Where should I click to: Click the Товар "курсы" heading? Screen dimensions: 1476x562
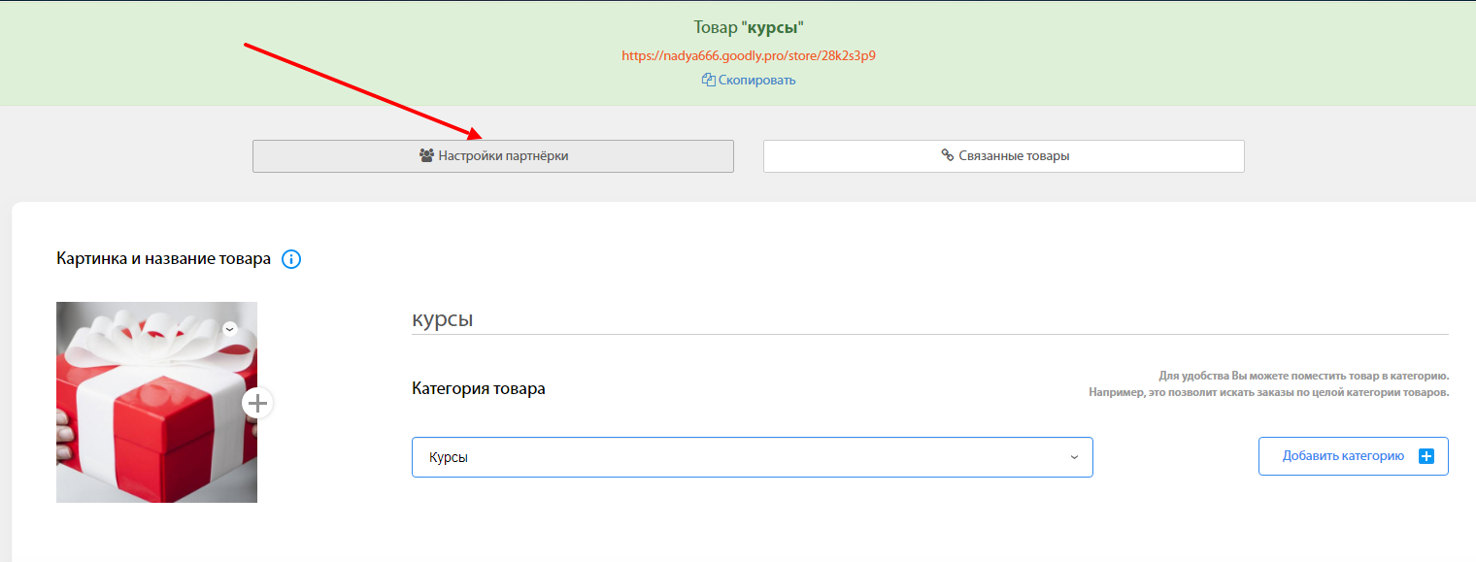749,28
